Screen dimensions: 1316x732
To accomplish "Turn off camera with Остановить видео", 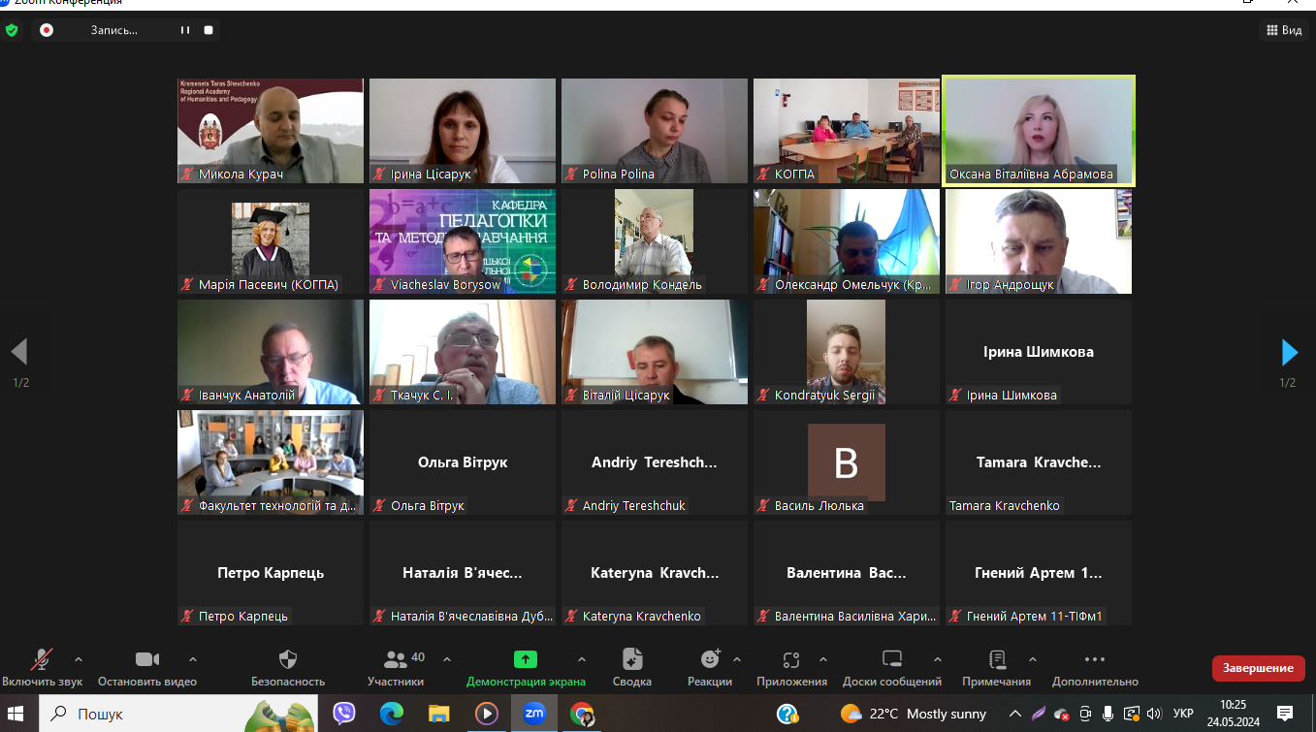I will [x=147, y=660].
